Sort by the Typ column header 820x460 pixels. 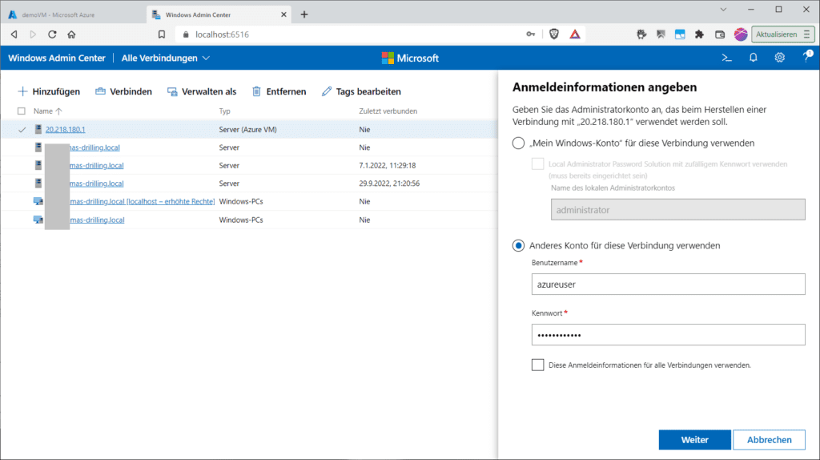click(224, 111)
